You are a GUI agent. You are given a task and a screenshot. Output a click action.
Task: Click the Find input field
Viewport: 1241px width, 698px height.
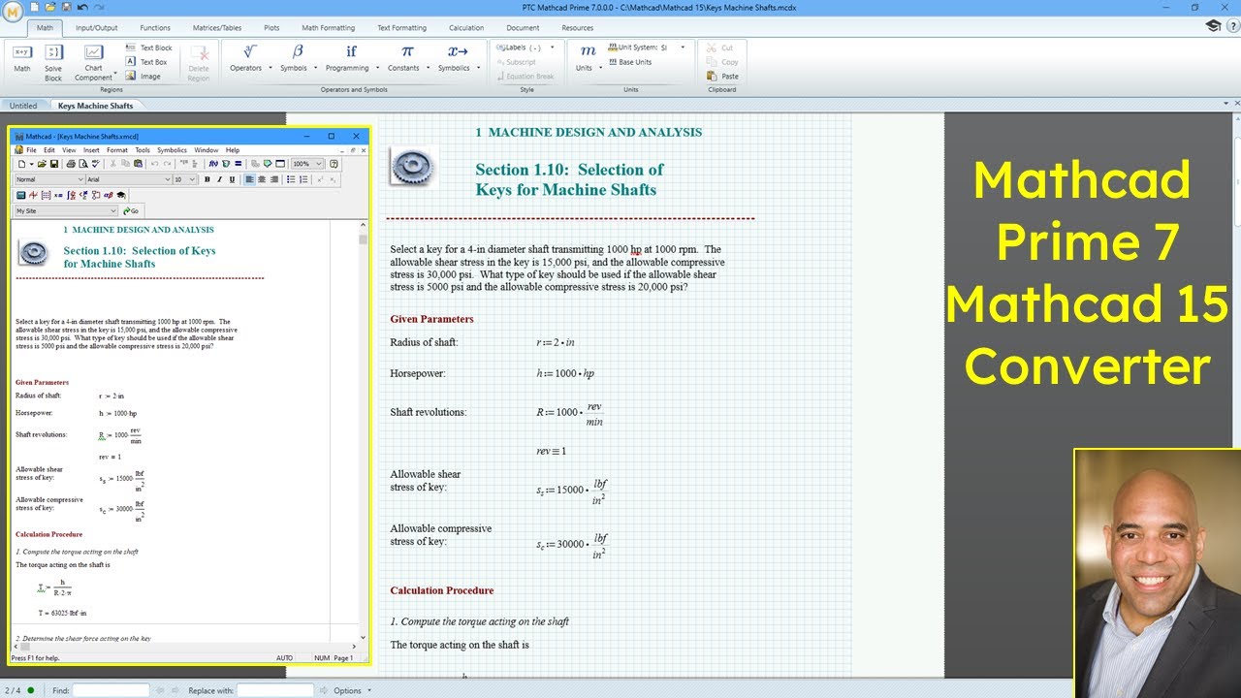(111, 690)
